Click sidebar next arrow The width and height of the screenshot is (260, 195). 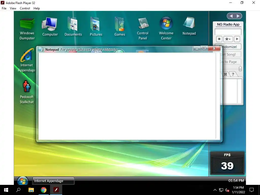[x=238, y=16]
